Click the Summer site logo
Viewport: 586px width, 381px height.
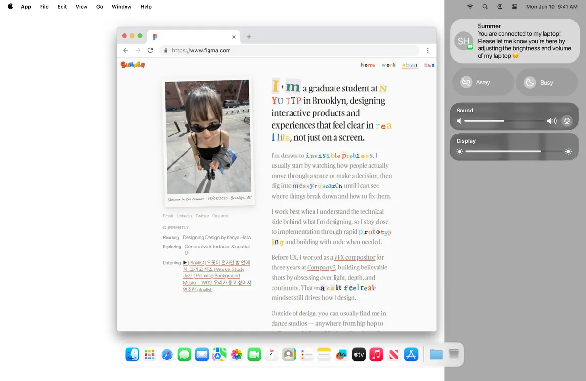(132, 65)
